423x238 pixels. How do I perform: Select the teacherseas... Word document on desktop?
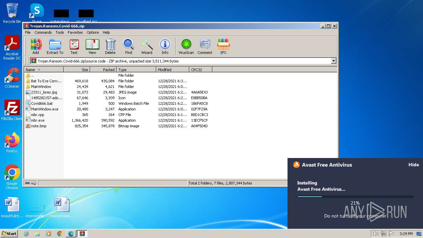click(x=62, y=208)
